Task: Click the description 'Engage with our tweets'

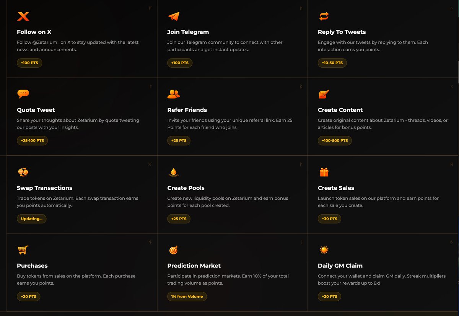Action: [373, 46]
